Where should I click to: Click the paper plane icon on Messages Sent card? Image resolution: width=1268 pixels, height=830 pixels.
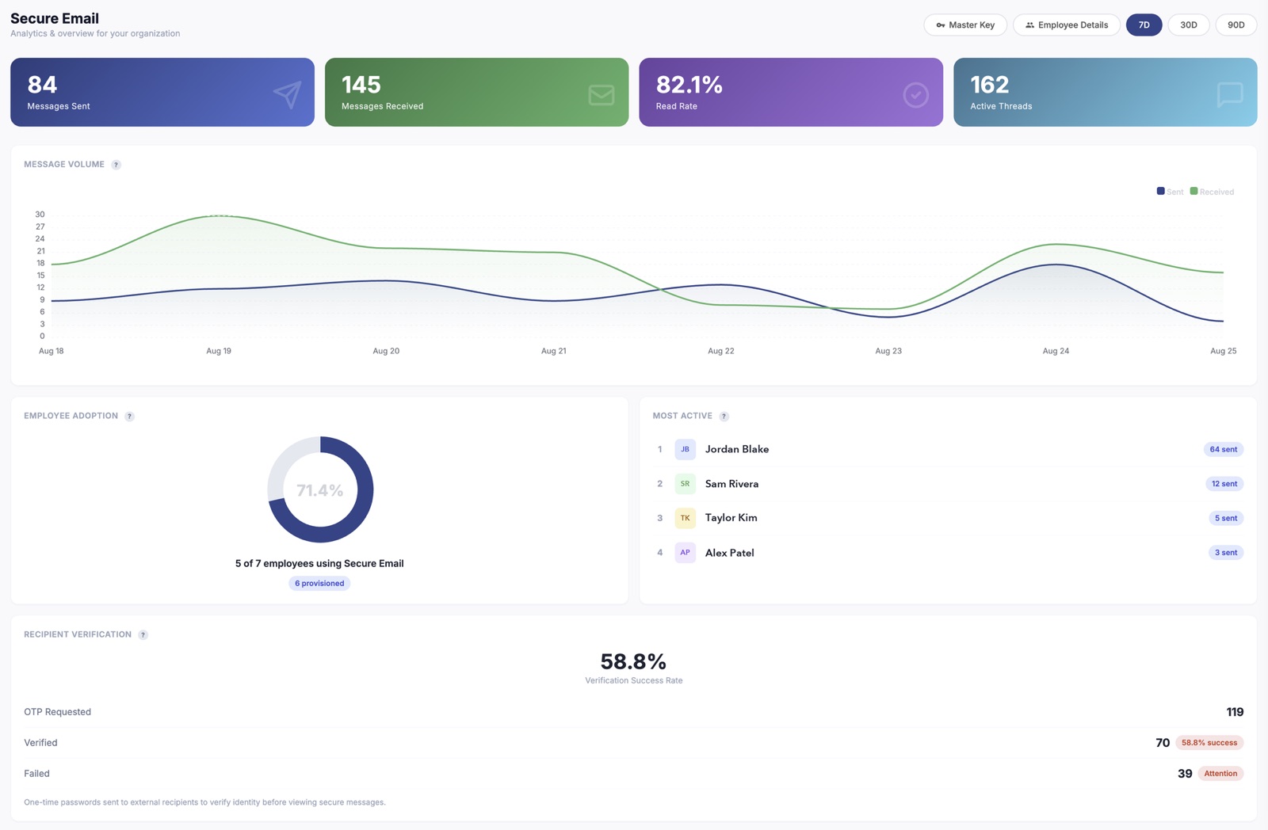288,94
